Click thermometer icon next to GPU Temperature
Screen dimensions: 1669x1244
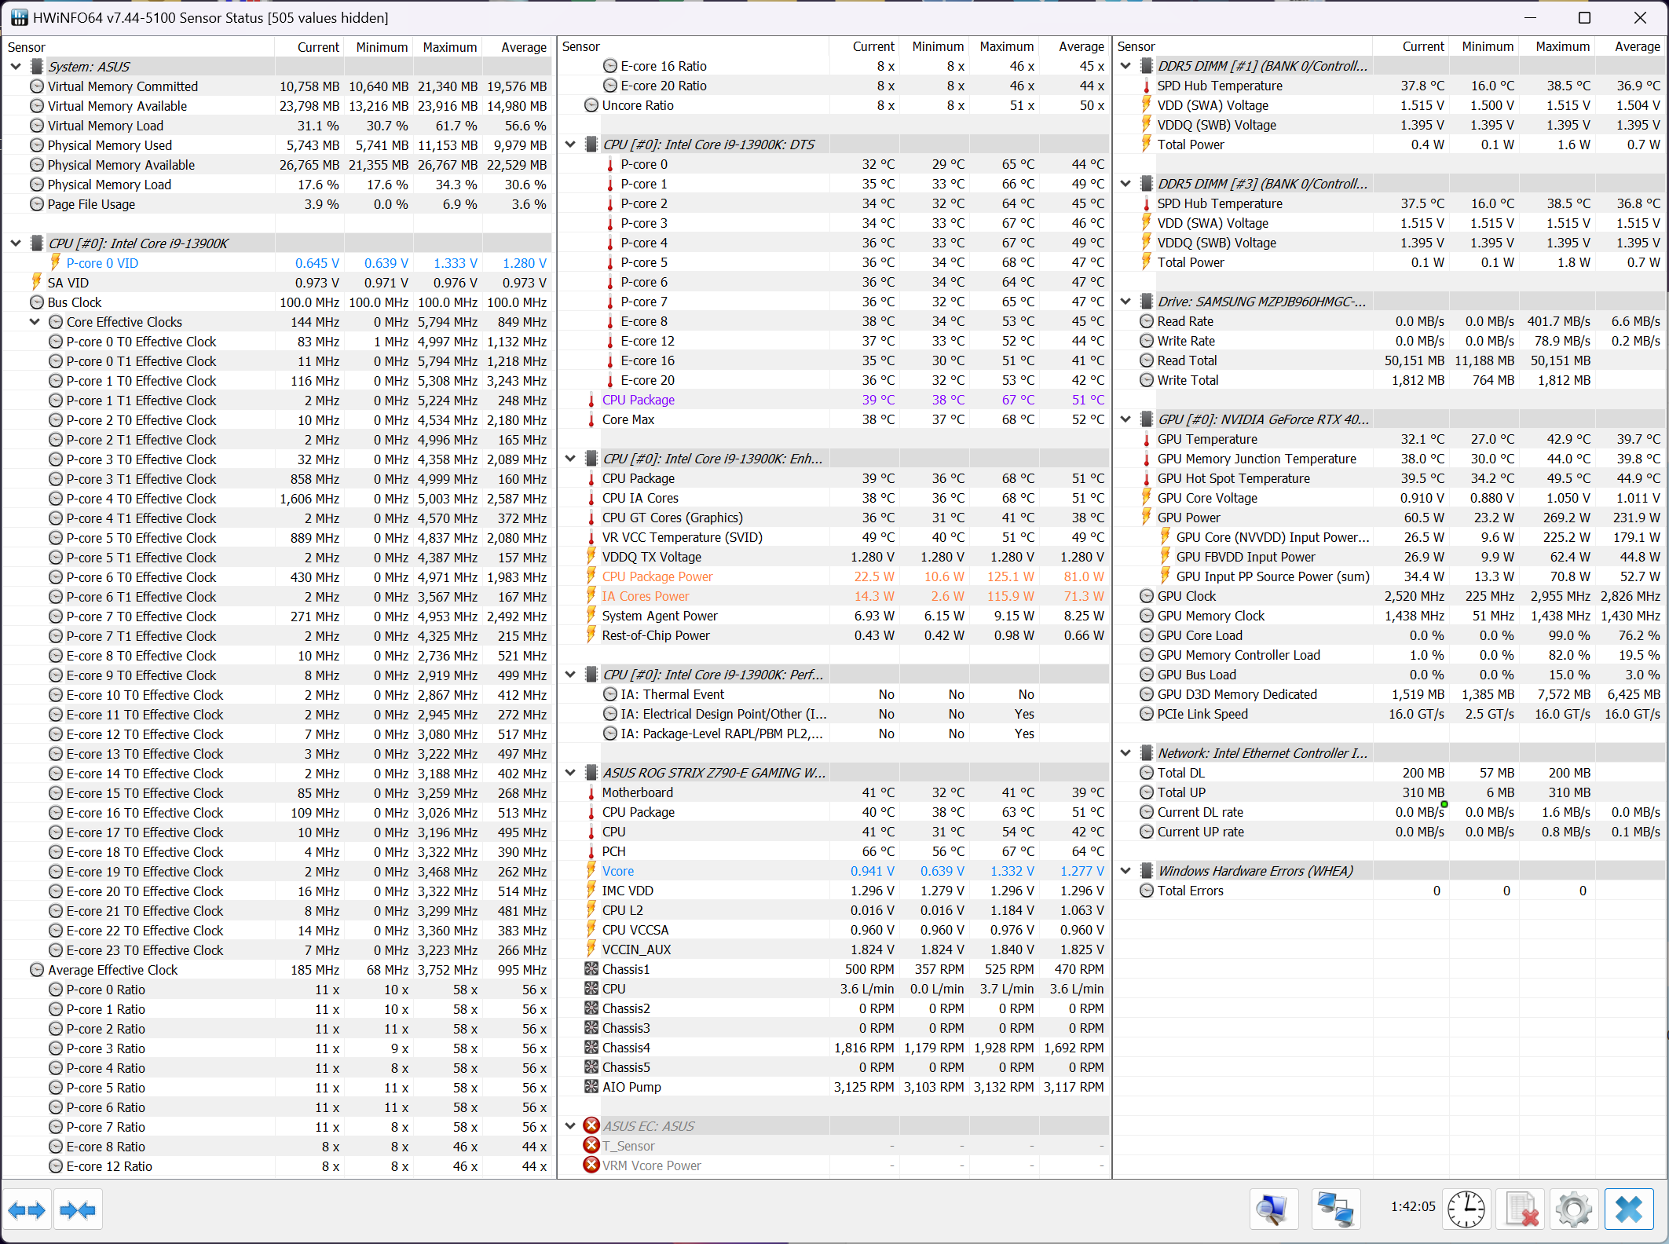[1147, 439]
